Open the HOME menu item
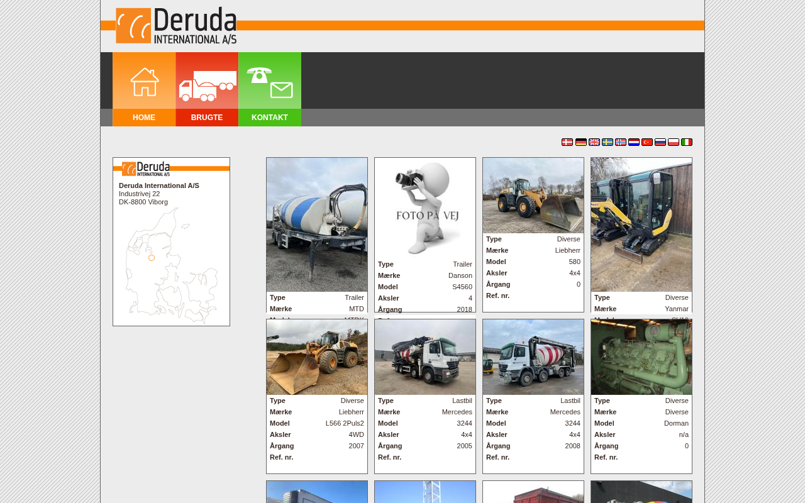This screenshot has height=503, width=805. pos(144,118)
